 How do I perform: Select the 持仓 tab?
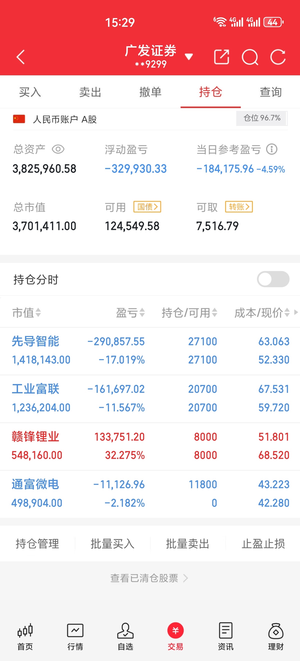click(x=210, y=92)
